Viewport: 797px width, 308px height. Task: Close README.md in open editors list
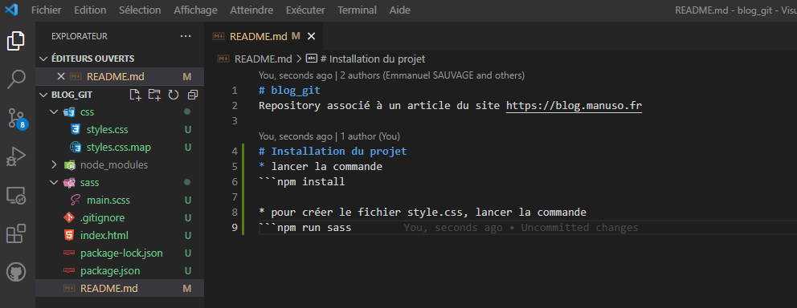[x=61, y=77]
